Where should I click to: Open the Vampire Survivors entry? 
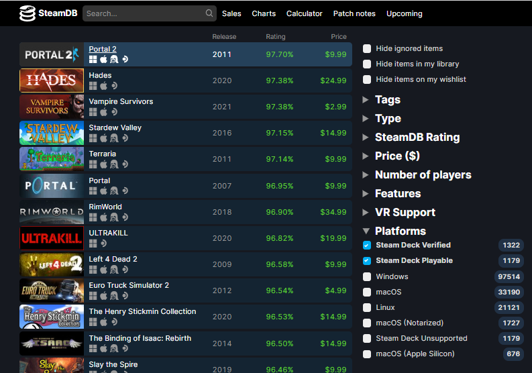(121, 101)
